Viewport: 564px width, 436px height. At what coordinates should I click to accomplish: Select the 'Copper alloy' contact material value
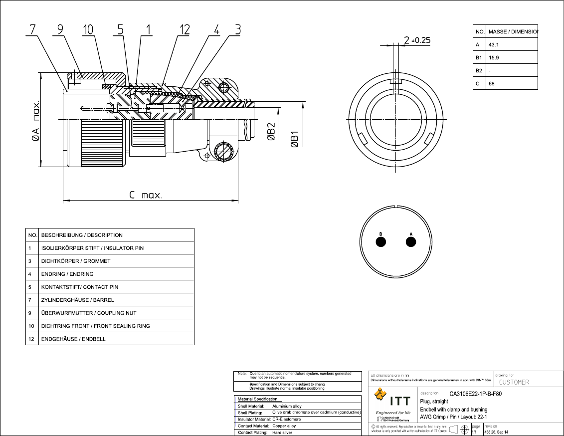pos(284,426)
